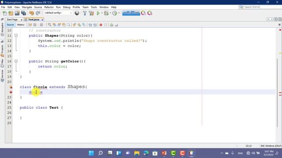Close the Test.java tab
The height and width of the screenshot is (158, 282).
click(42, 20)
